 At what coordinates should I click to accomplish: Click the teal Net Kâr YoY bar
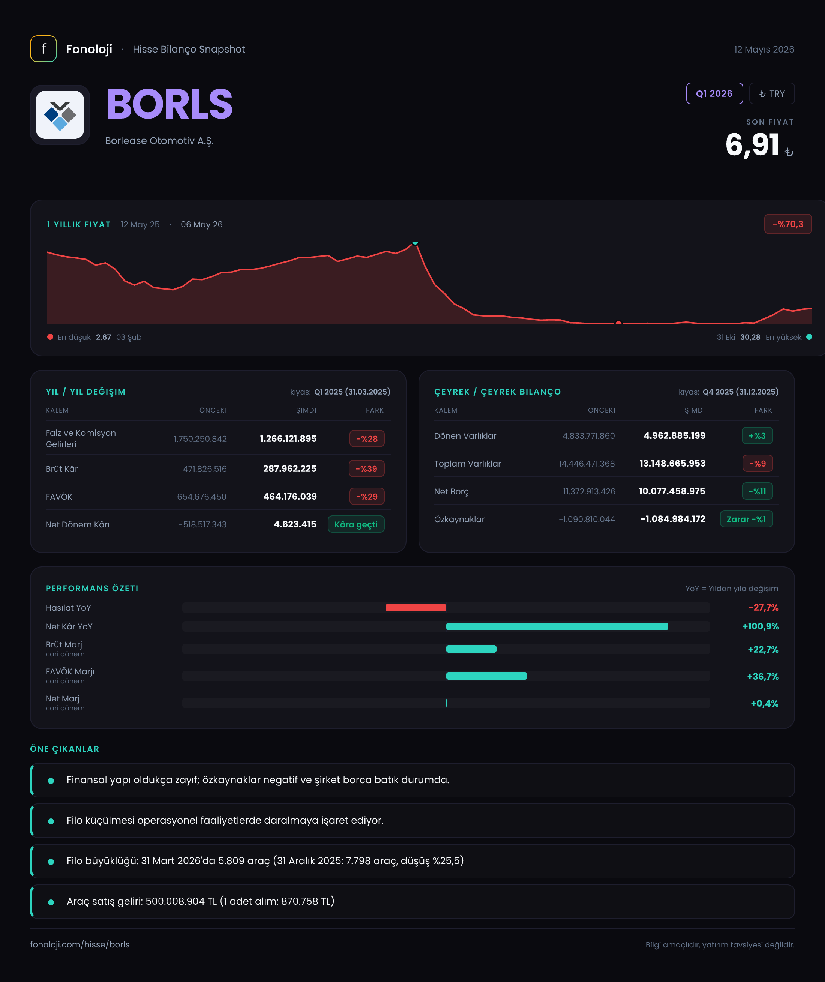(x=557, y=626)
